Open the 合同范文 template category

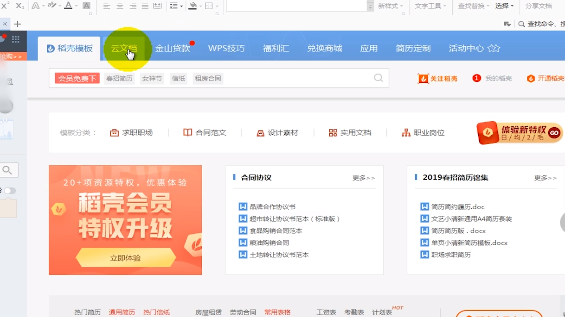pos(205,133)
